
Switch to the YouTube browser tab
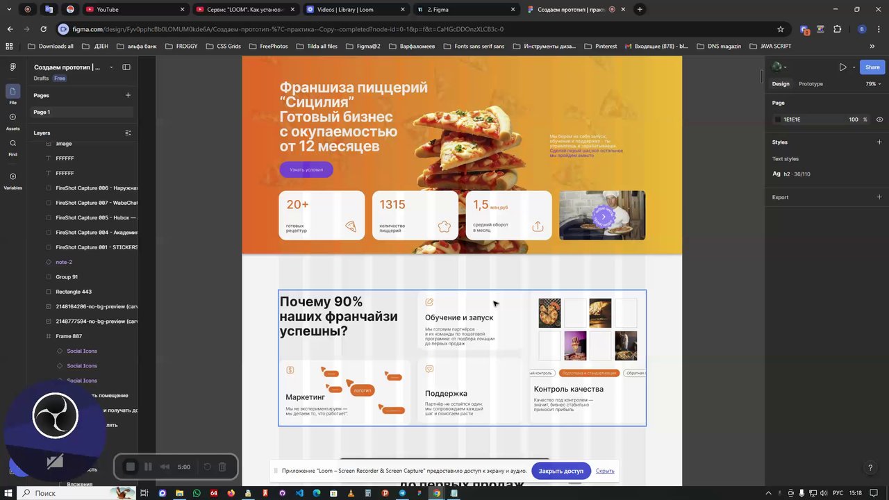(135, 9)
